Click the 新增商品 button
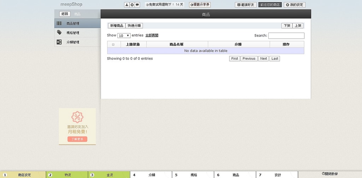 (117, 26)
